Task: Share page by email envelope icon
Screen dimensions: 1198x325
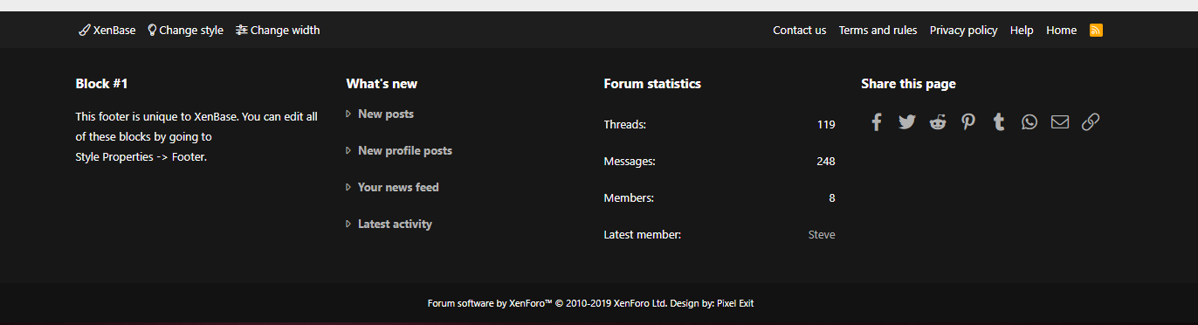Action: tap(1060, 122)
